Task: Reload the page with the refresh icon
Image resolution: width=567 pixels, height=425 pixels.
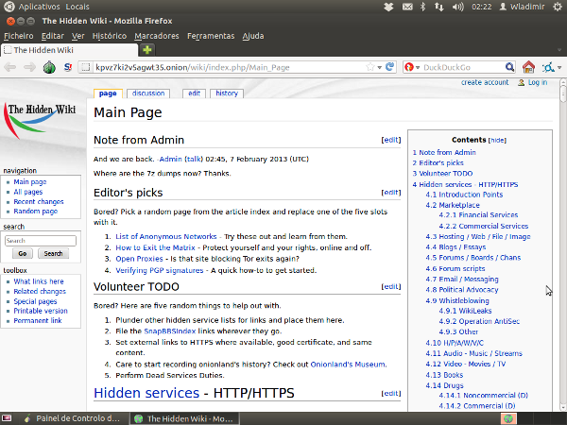Action: (x=389, y=67)
